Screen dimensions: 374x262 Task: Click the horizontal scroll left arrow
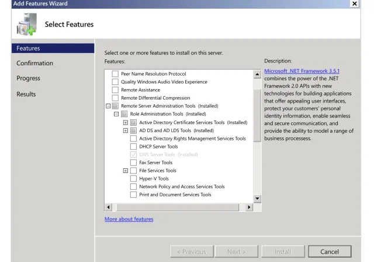coord(108,207)
